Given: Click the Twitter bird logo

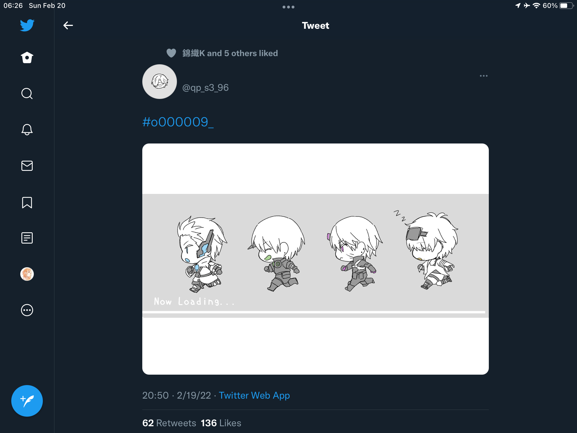Looking at the screenshot, I should point(27,25).
